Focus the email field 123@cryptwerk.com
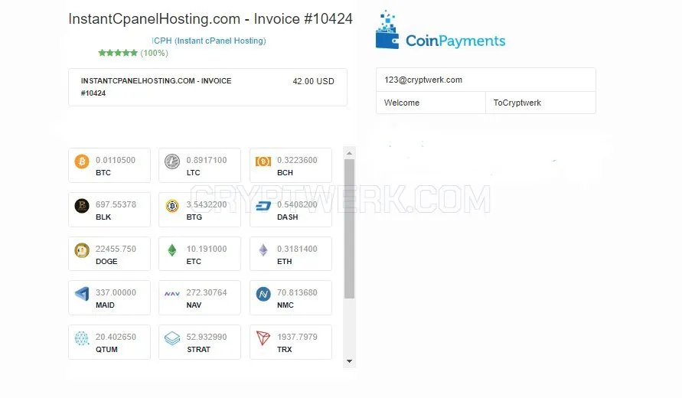The height and width of the screenshot is (398, 682). tap(486, 80)
